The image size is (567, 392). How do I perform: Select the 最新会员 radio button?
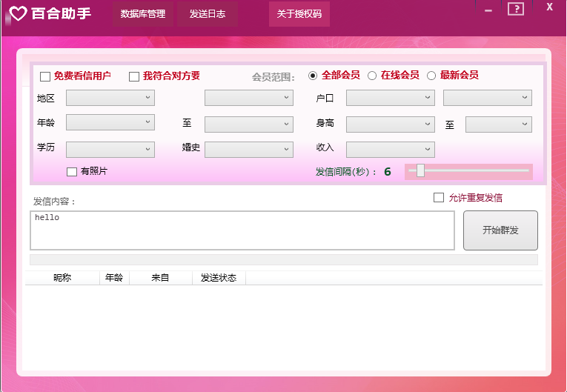click(431, 76)
